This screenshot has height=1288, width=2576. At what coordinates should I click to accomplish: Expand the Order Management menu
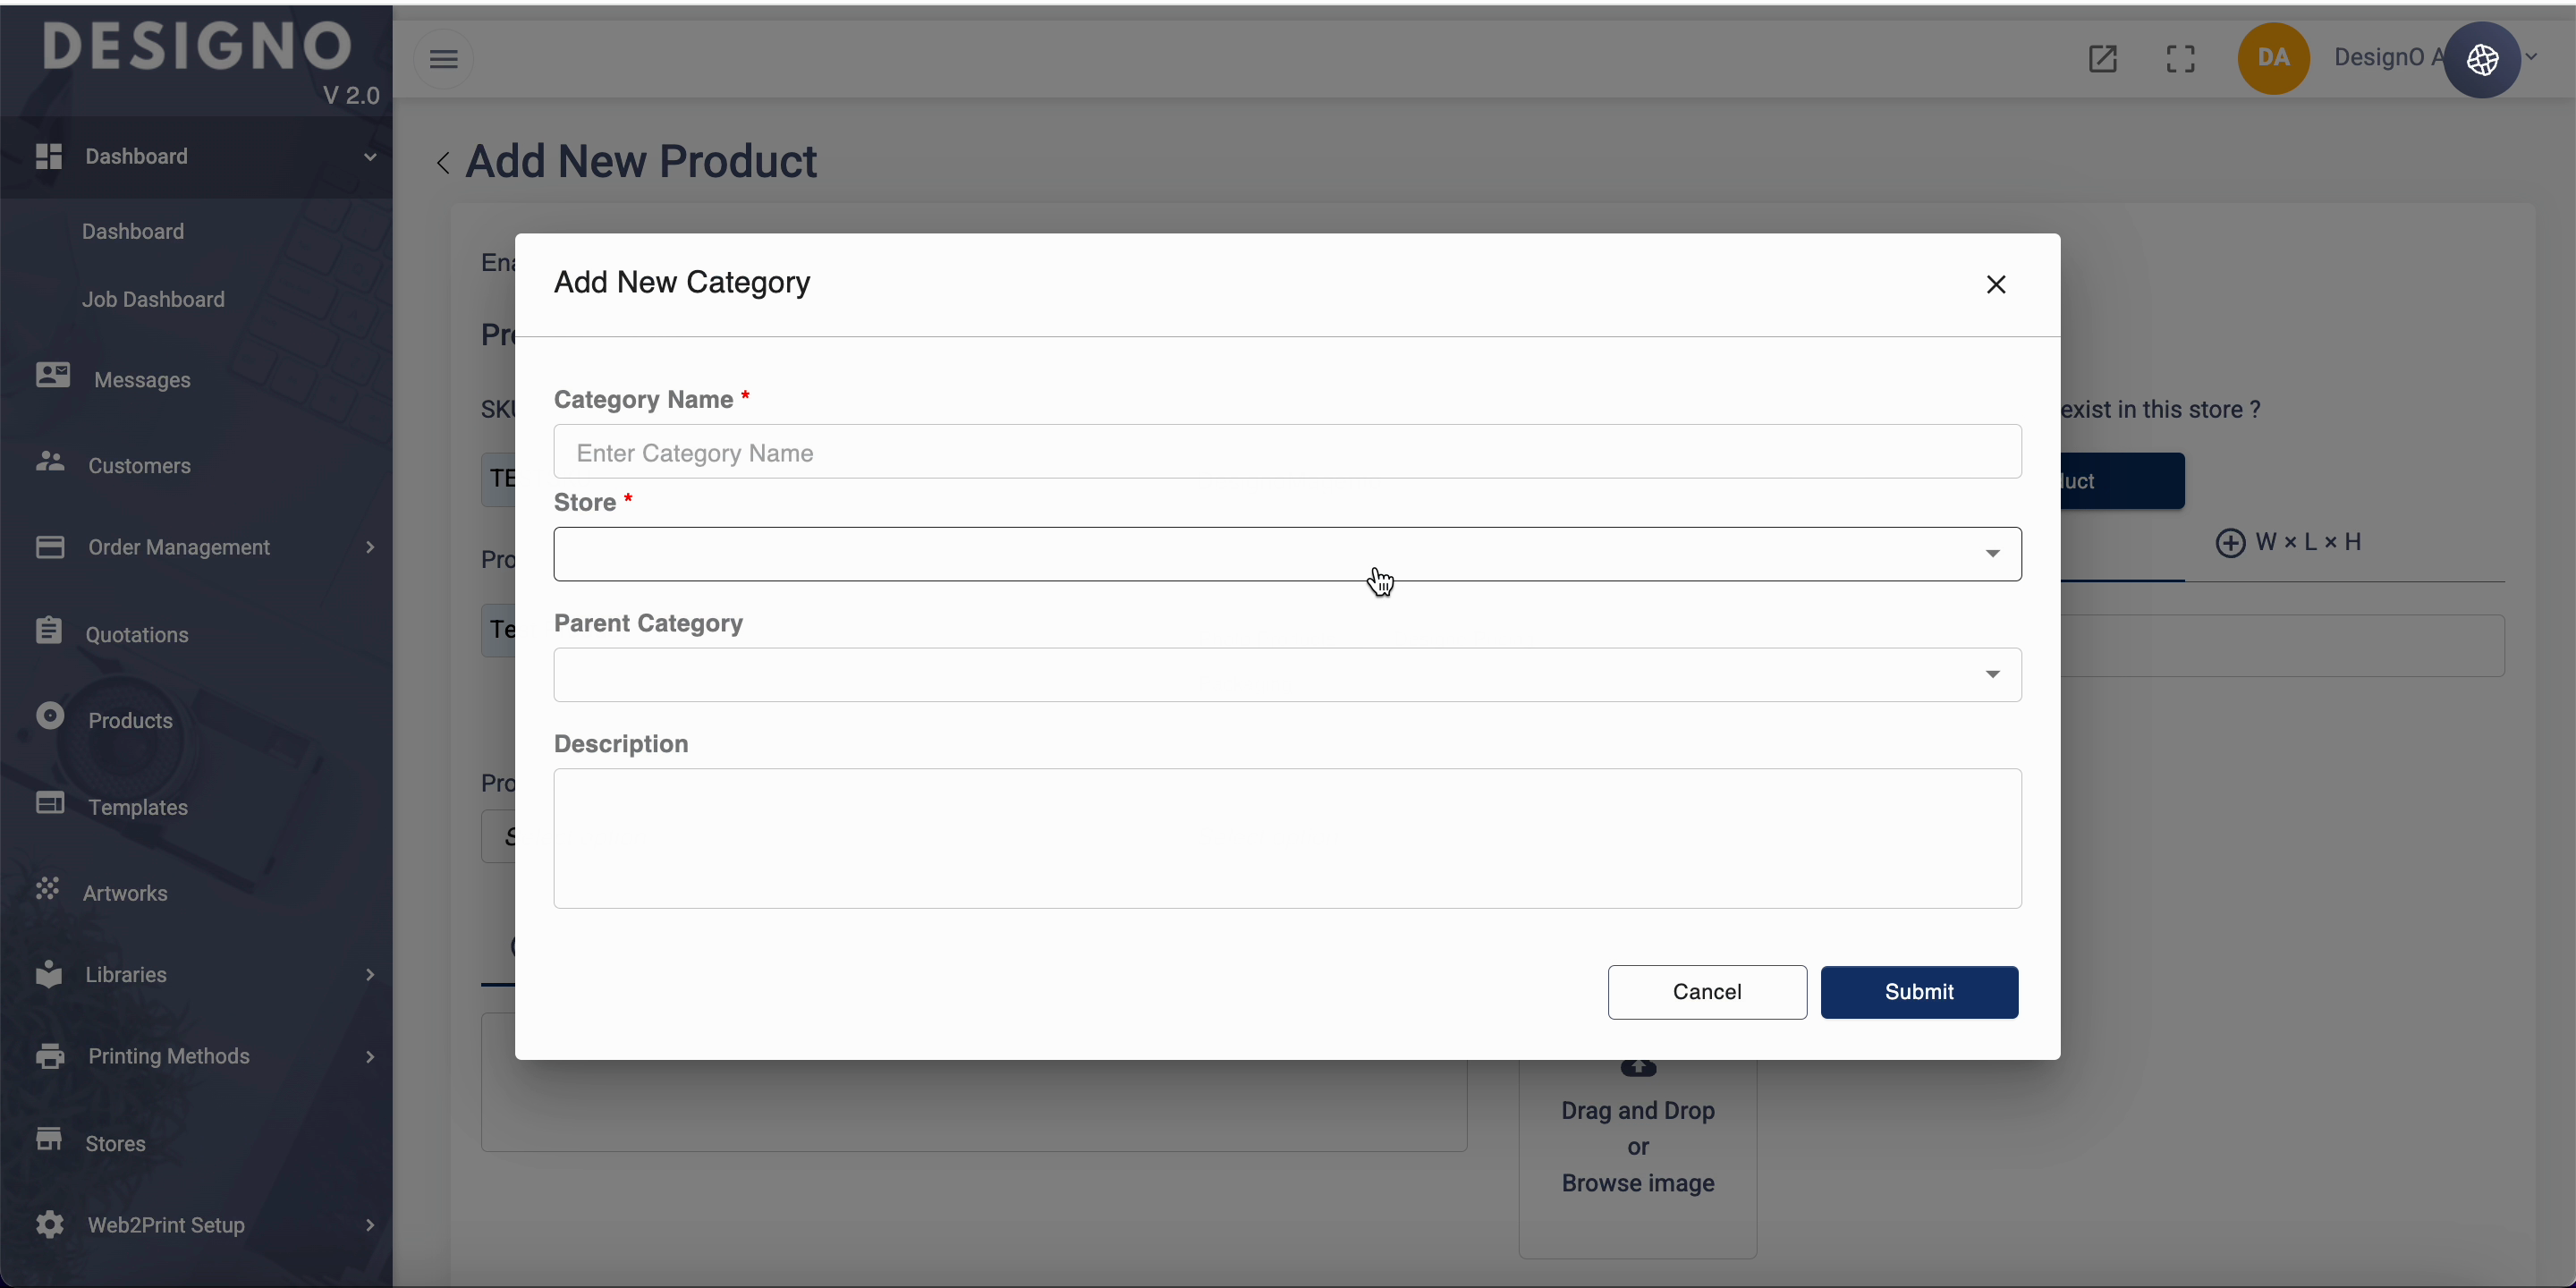[x=180, y=547]
